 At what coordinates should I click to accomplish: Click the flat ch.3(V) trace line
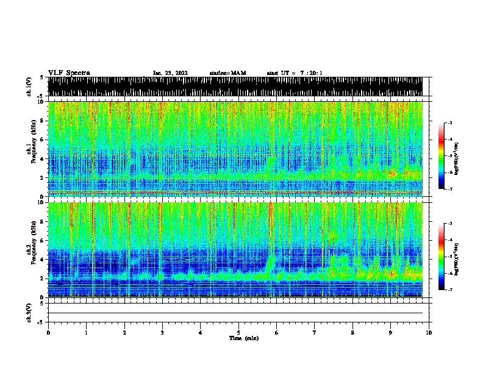point(235,313)
